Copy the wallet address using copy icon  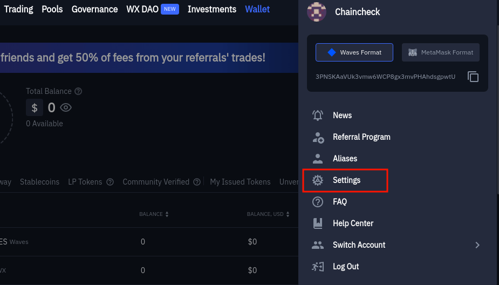pos(473,77)
